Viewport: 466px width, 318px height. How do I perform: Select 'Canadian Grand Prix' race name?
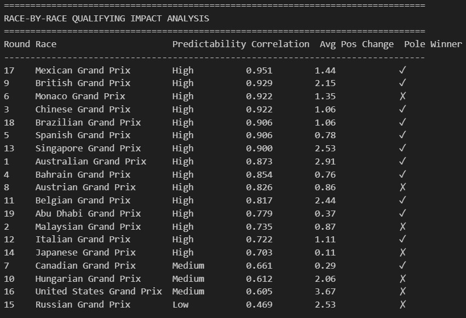[85, 266]
